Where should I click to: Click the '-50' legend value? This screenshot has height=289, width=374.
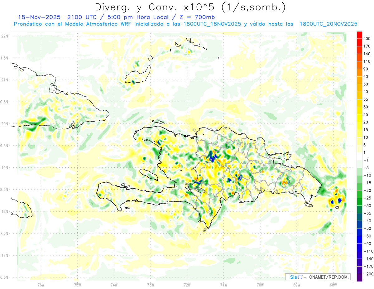pyautogui.click(x=367, y=229)
